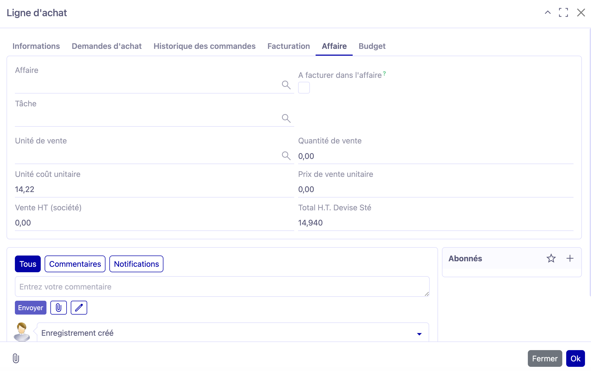Add a subscriber with the plus icon
This screenshot has width=591, height=371.
click(x=570, y=258)
